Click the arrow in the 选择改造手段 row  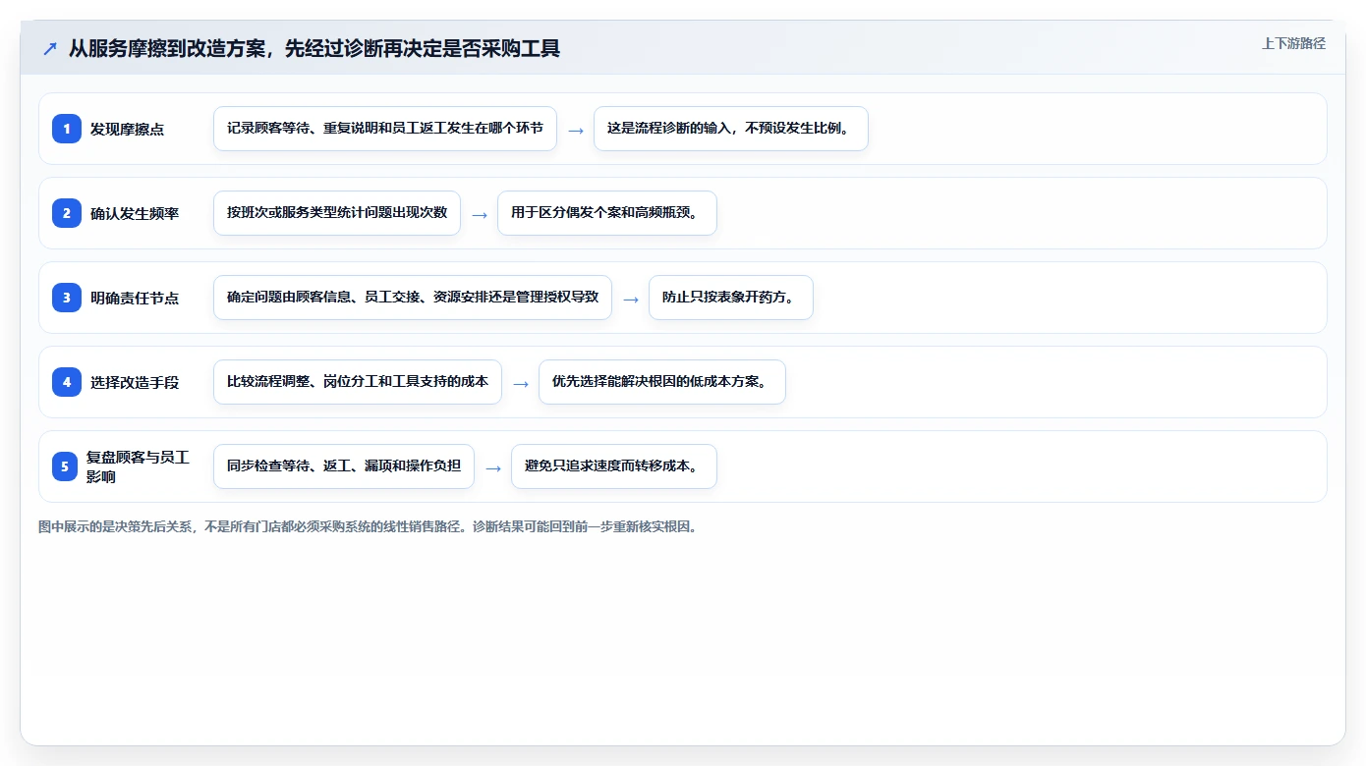(521, 383)
